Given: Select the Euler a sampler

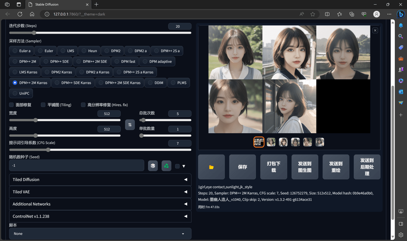Looking at the screenshot, I should tap(21, 51).
